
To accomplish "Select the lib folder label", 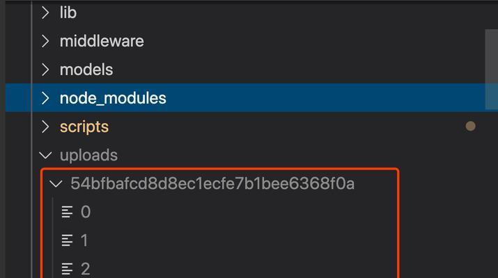I will (68, 13).
